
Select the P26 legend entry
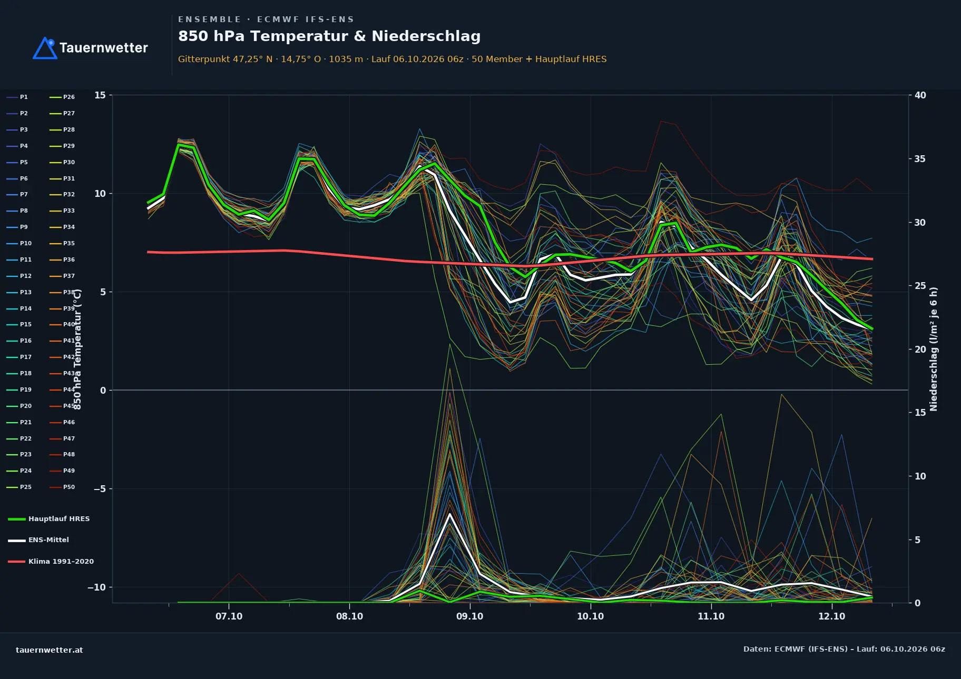(62, 97)
